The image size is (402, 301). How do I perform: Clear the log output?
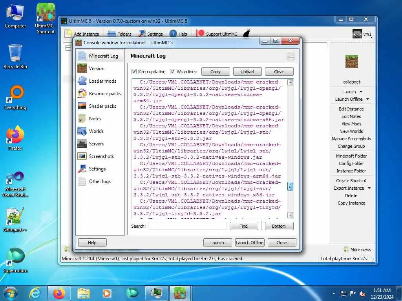tap(279, 72)
